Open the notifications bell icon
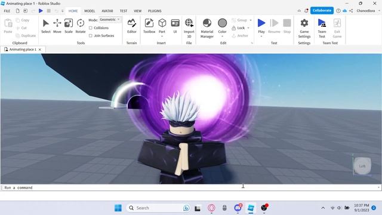 click(306, 11)
